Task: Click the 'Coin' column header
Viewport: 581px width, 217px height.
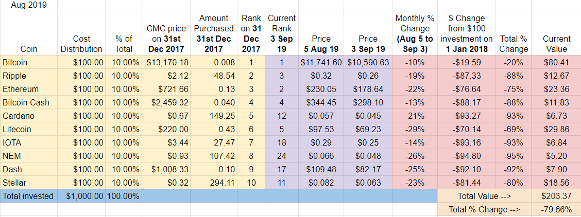Action: 28,33
